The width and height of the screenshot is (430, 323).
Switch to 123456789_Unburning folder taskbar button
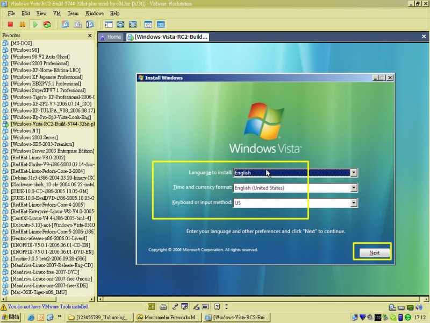pyautogui.click(x=100, y=318)
